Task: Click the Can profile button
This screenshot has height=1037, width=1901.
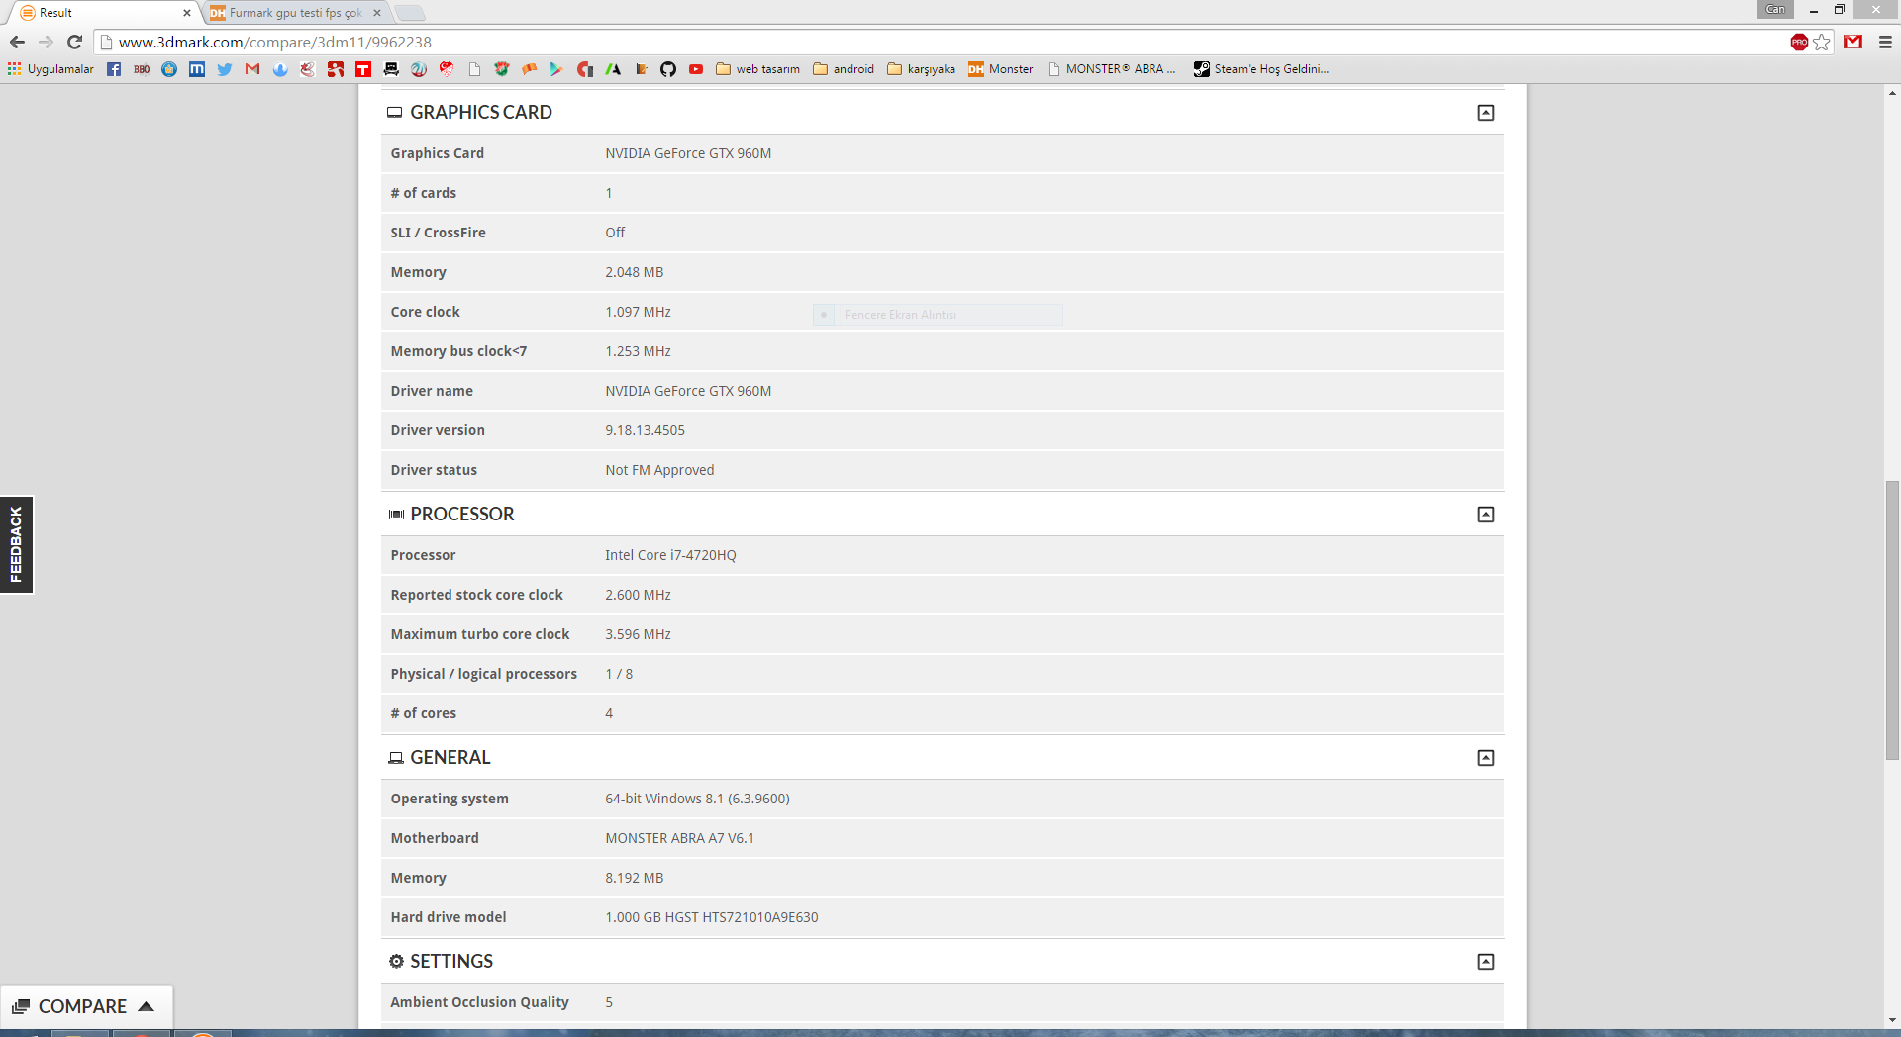Action: (x=1776, y=9)
